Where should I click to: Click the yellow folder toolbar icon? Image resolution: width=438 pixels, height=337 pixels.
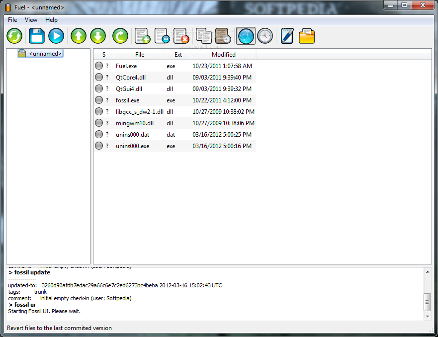point(307,36)
